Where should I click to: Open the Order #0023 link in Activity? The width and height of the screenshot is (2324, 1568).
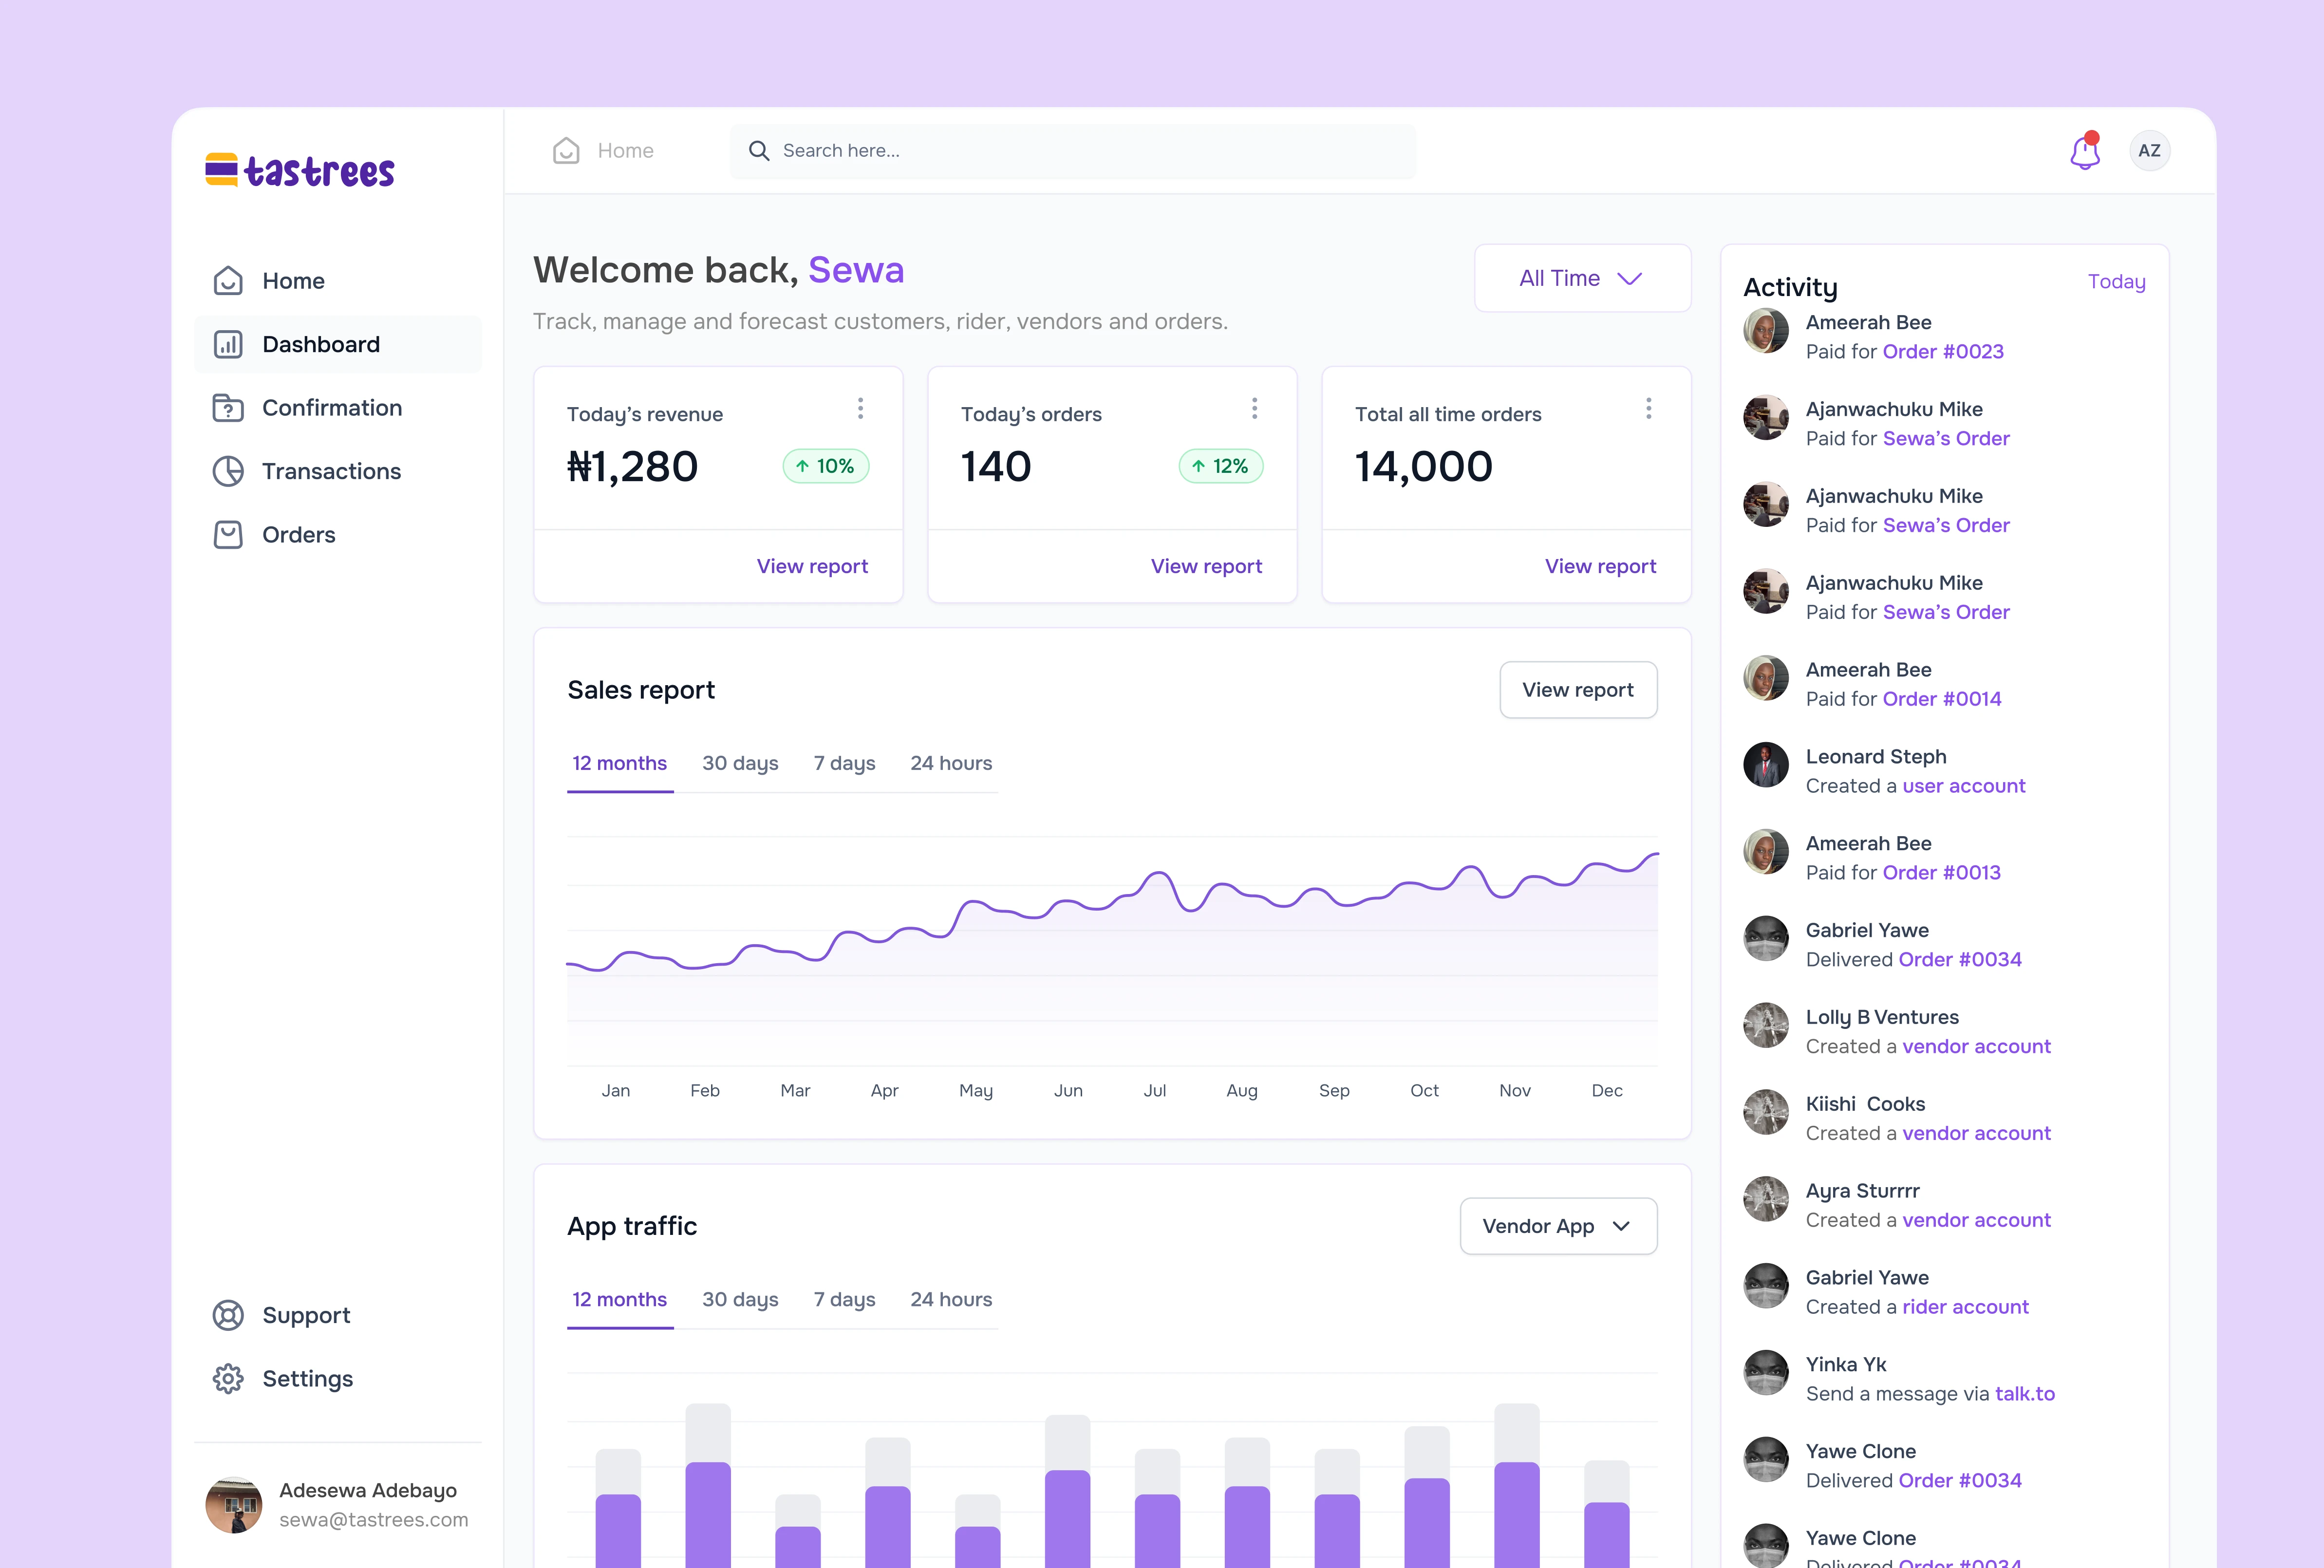pyautogui.click(x=1943, y=352)
